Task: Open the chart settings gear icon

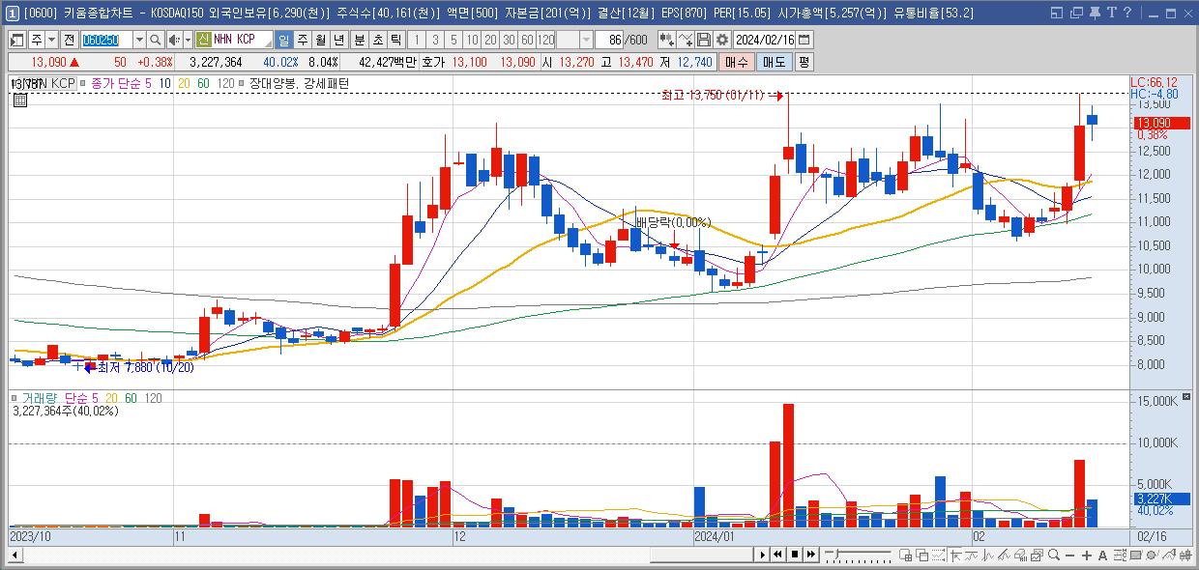Action: coord(722,40)
